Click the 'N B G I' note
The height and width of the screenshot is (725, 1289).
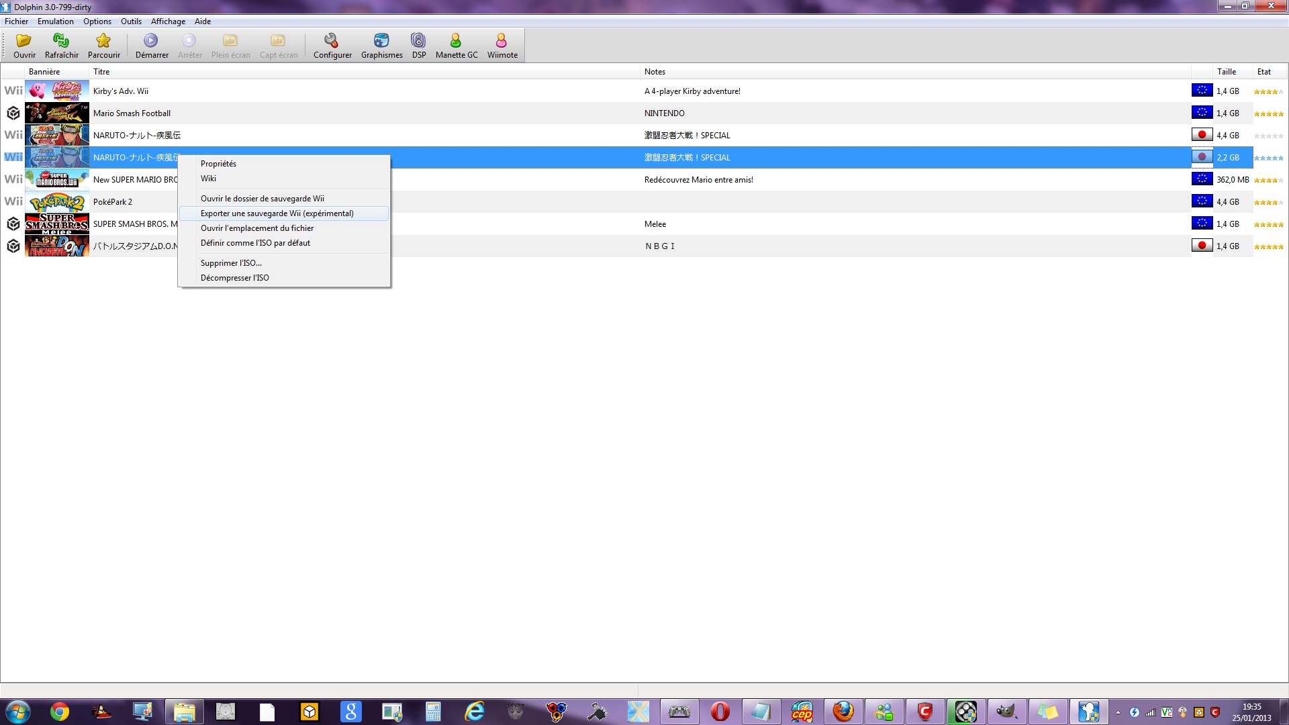(x=660, y=246)
